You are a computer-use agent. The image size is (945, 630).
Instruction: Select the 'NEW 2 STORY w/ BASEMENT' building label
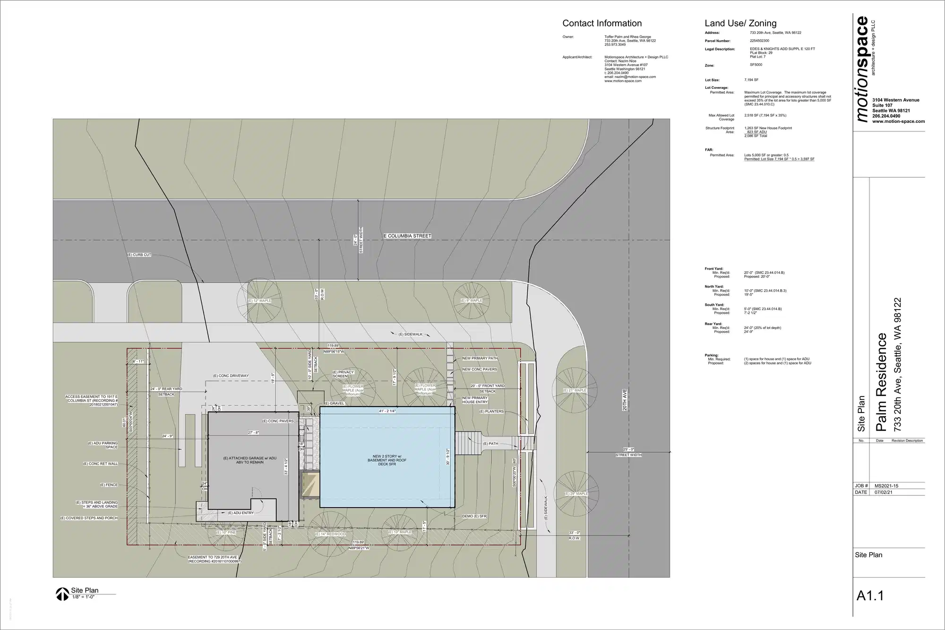pos(387,460)
